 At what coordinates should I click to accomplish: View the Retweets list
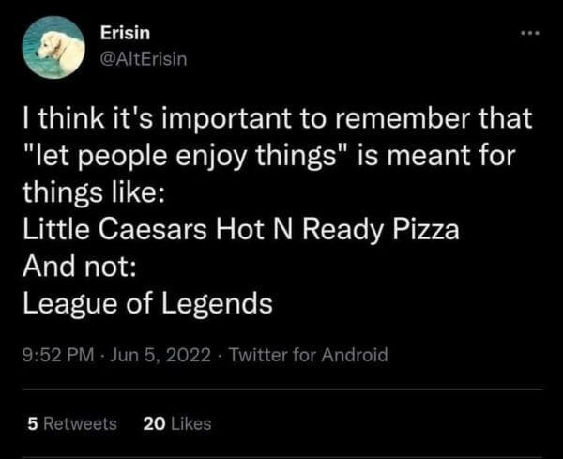84,423
